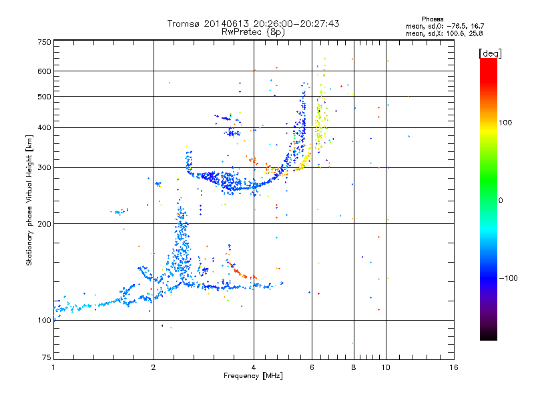
Task: Click the x-axis tick label '10'
Action: (386, 367)
